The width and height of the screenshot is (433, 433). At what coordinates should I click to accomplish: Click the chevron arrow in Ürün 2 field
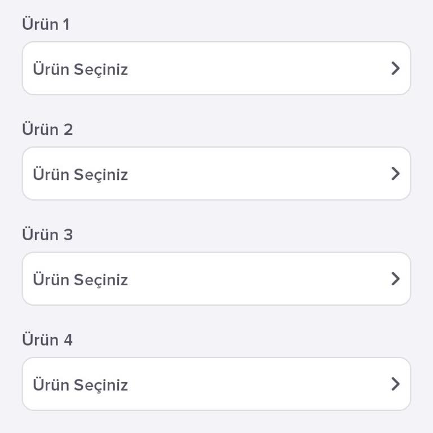pos(395,174)
